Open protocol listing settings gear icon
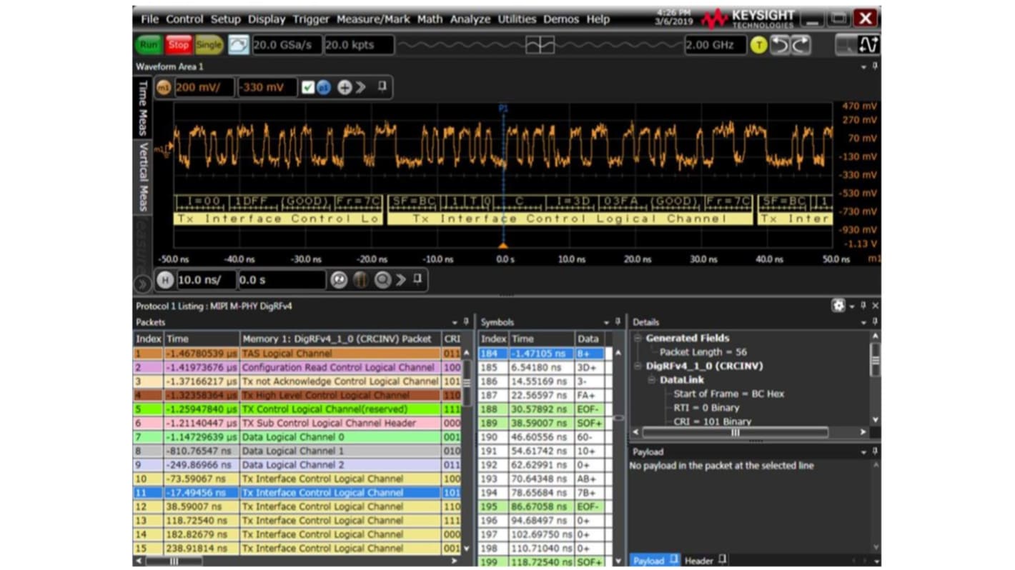Viewport: 1015px width, 570px height. (x=838, y=306)
